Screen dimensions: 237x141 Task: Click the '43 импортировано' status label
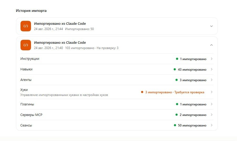pyautogui.click(x=192, y=69)
